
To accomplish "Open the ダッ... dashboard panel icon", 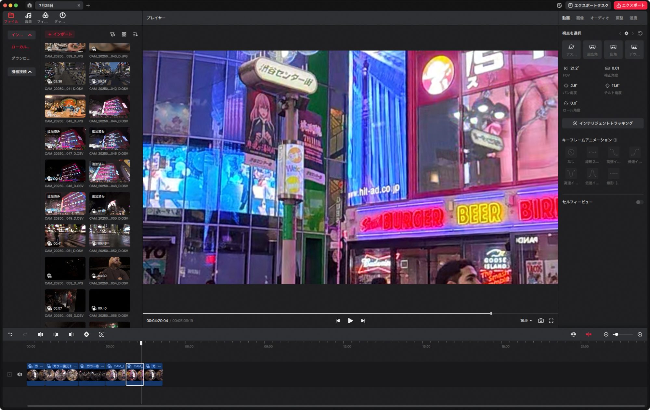I will coord(62,18).
